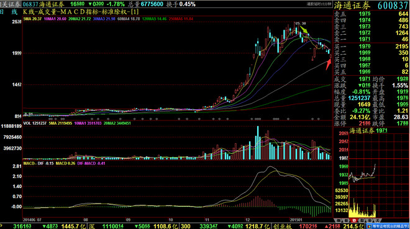The width and height of the screenshot is (410, 229).
Task: Click the K线-成交量-MACD指标-标准除权 chart title
Action: 81,12
